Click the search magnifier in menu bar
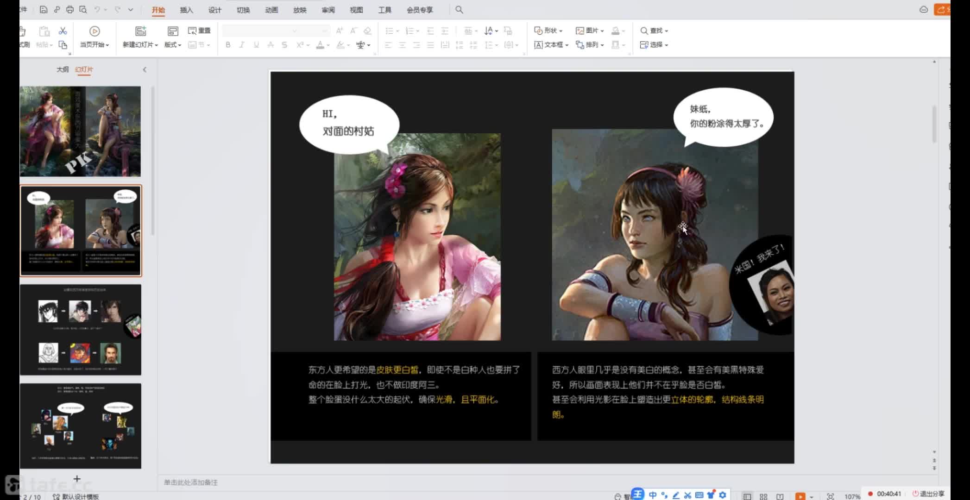The image size is (970, 500). point(459,9)
